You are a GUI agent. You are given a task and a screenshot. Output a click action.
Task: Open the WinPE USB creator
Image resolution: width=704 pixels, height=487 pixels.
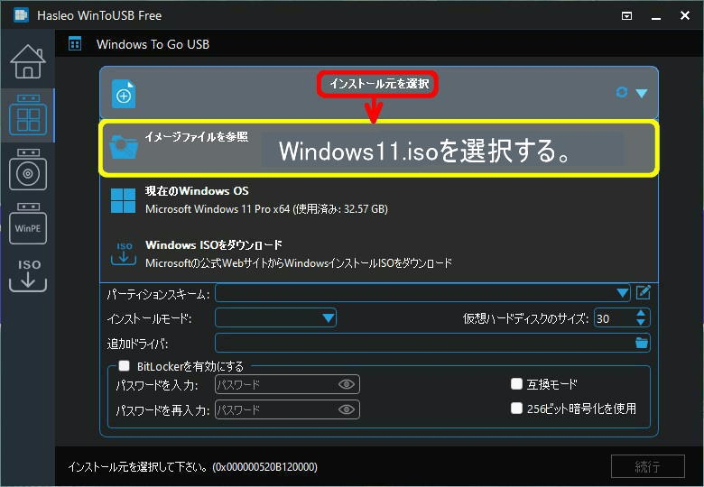click(x=28, y=224)
